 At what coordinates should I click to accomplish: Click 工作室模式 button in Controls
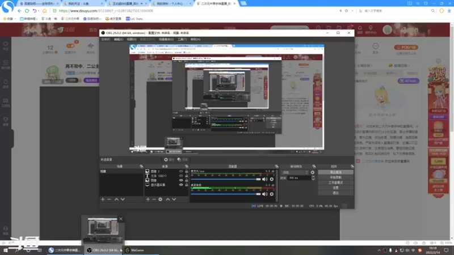[x=335, y=182]
